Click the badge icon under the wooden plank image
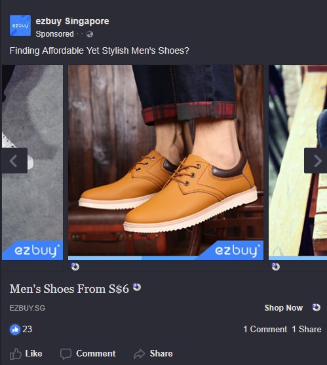The height and width of the screenshot is (365, 327). click(x=276, y=267)
